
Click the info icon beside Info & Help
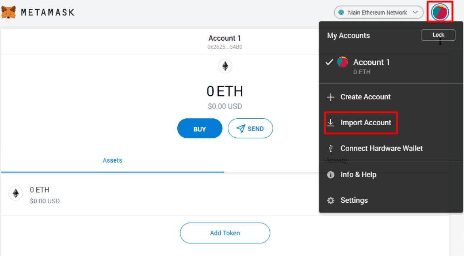331,175
